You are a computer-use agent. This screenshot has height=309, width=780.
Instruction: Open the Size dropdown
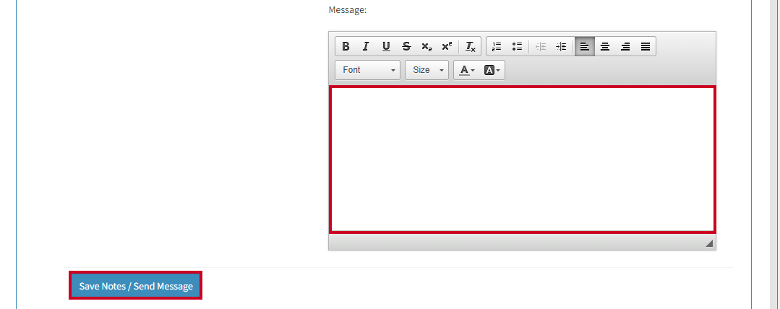coord(427,70)
